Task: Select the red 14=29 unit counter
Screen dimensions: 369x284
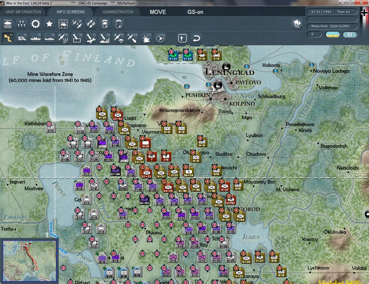Action: [168, 187]
